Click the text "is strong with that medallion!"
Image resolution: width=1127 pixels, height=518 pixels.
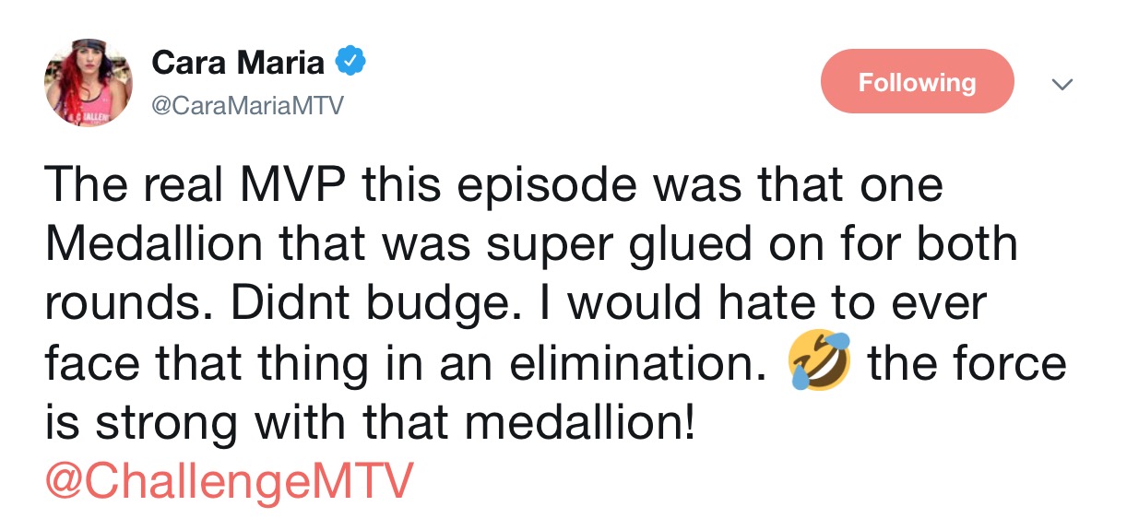[368, 424]
